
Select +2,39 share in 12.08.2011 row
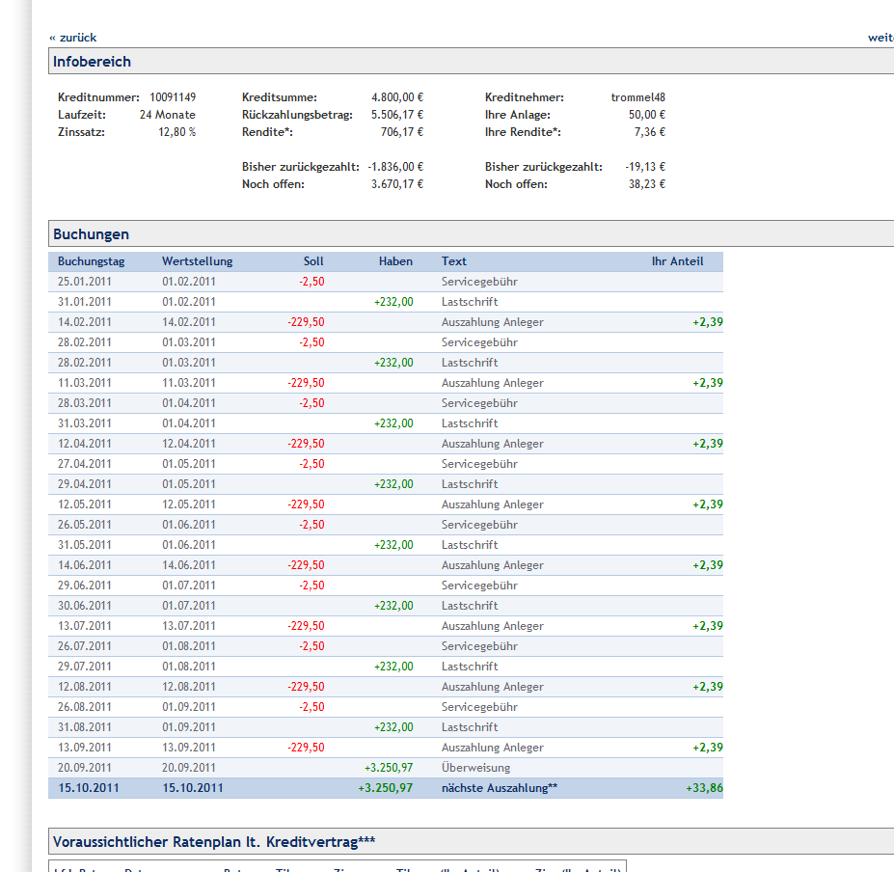[x=708, y=687]
